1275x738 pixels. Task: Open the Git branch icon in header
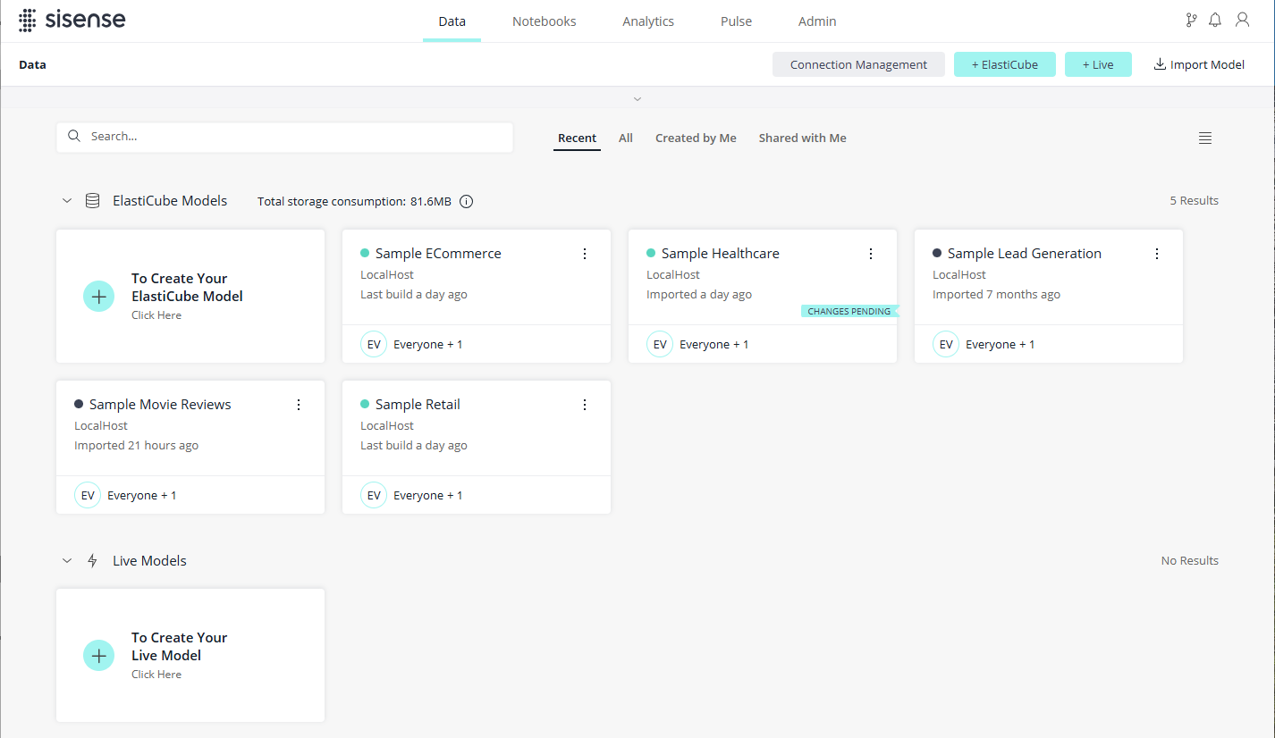coord(1190,21)
